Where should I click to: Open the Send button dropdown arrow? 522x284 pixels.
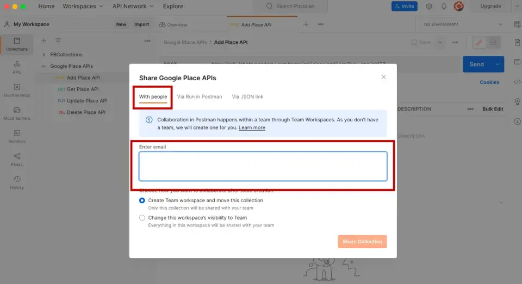498,64
